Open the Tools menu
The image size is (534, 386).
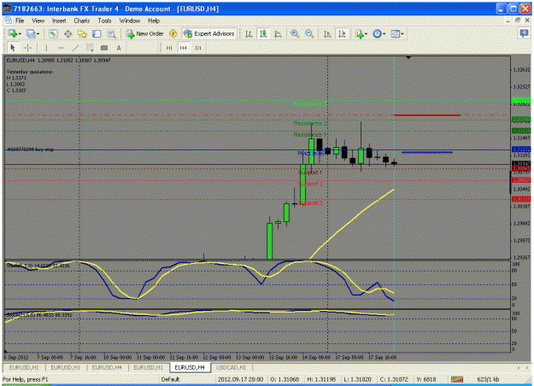pos(104,20)
